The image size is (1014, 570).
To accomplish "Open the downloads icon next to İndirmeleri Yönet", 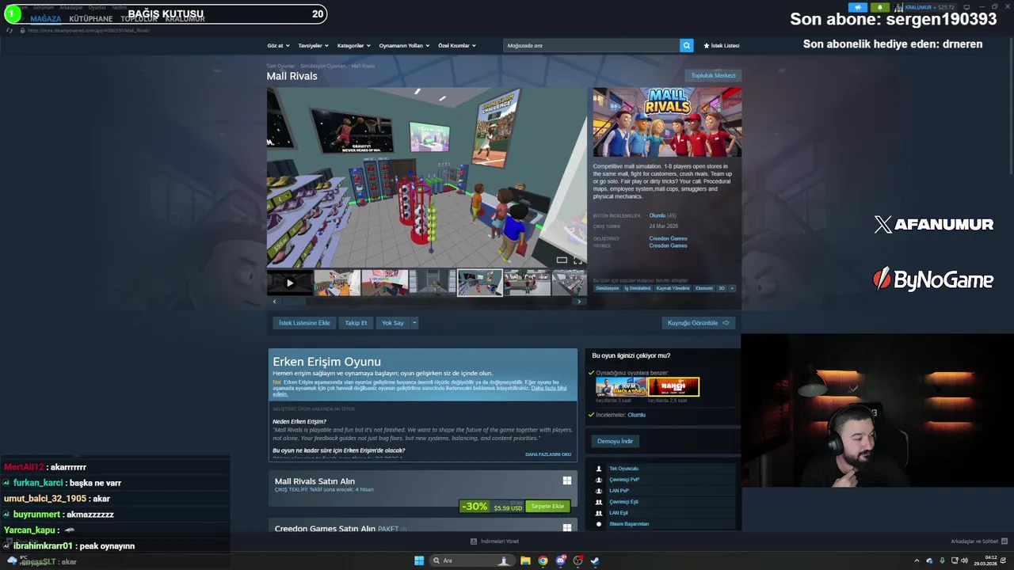I will point(474,541).
